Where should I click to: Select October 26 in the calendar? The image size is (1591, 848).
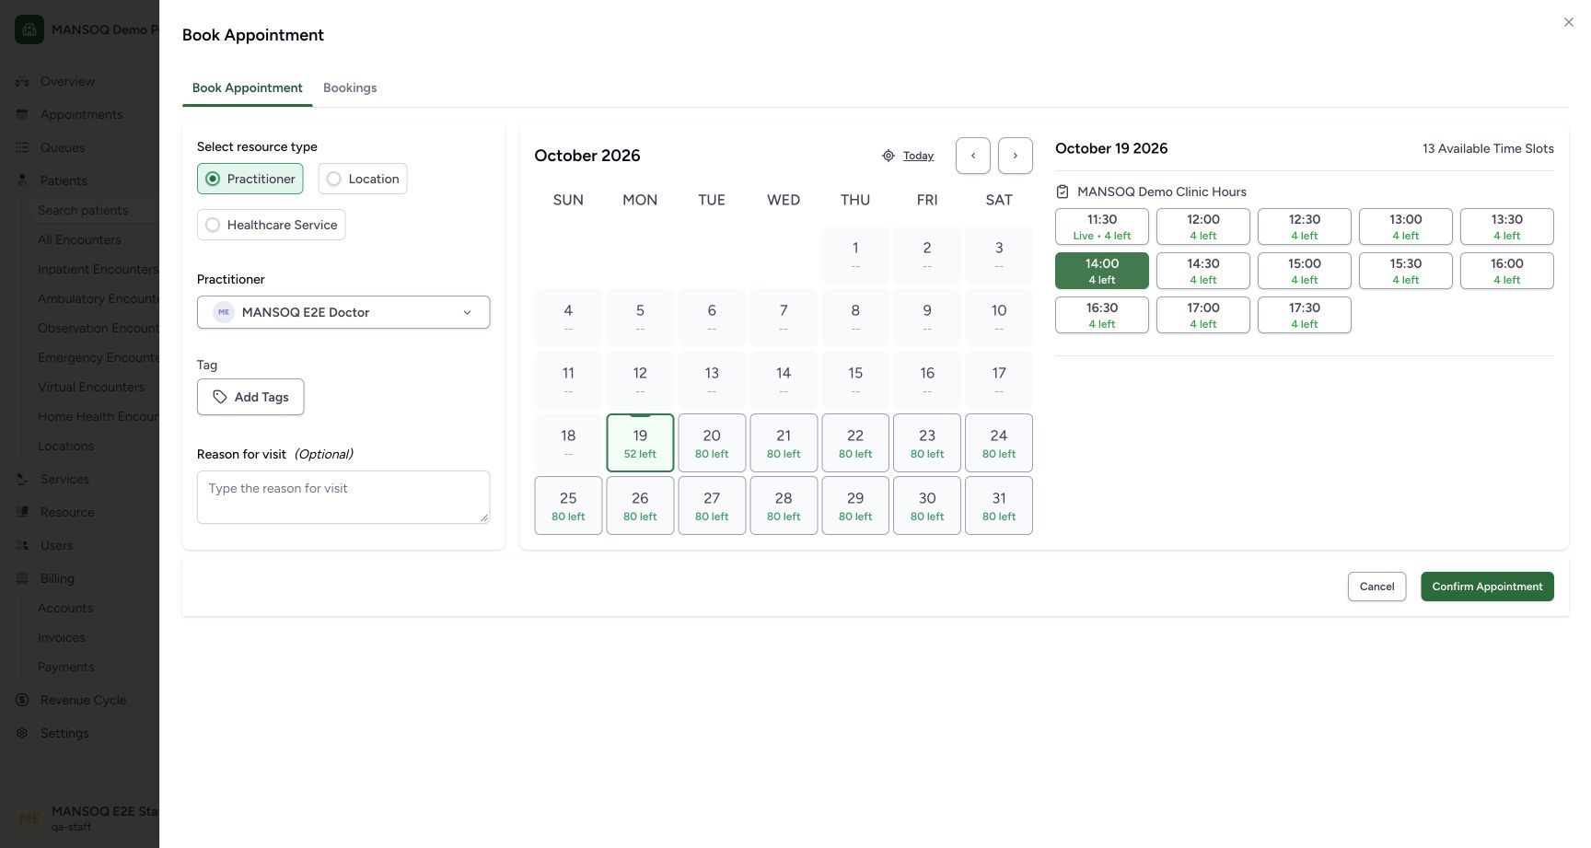(x=640, y=505)
